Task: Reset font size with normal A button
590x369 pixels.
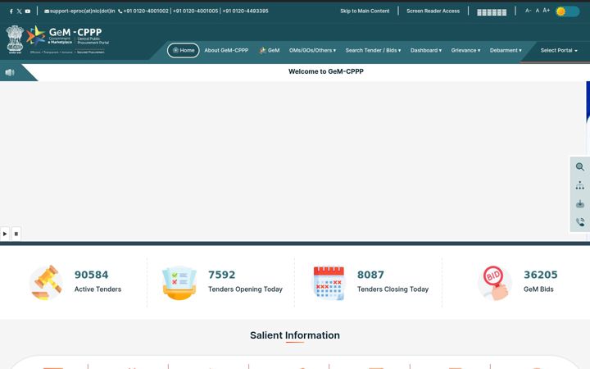Action: (538, 11)
